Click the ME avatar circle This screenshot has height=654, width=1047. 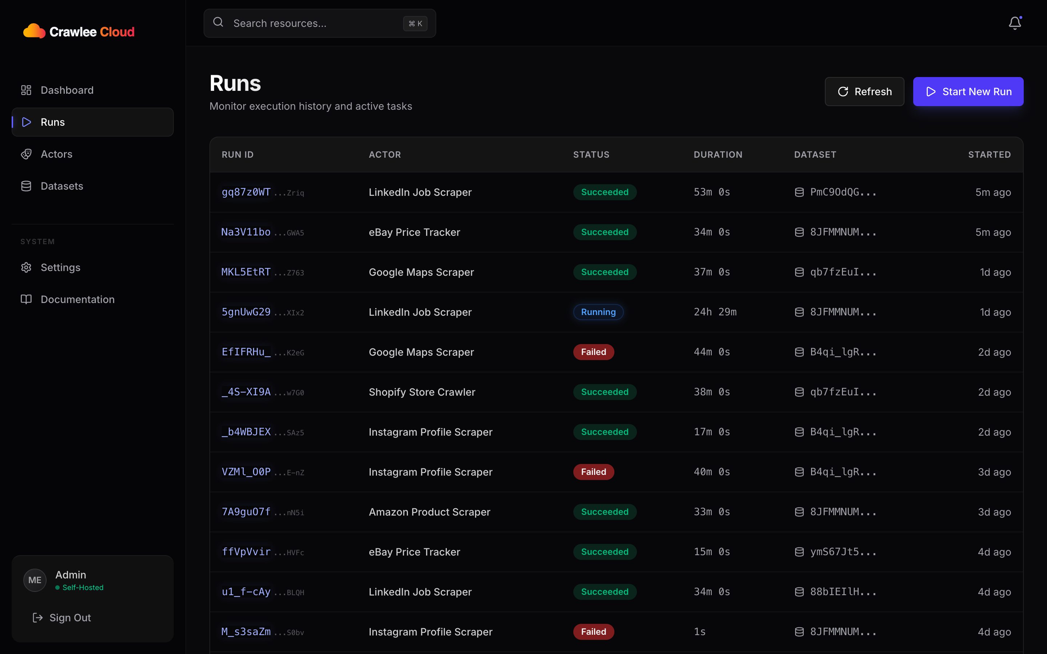(x=35, y=580)
